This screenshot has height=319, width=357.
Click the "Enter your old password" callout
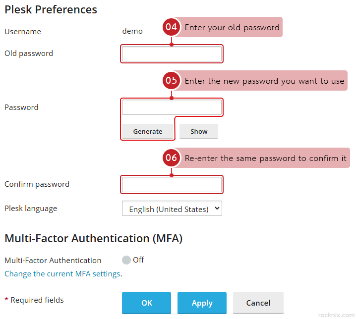pyautogui.click(x=232, y=28)
